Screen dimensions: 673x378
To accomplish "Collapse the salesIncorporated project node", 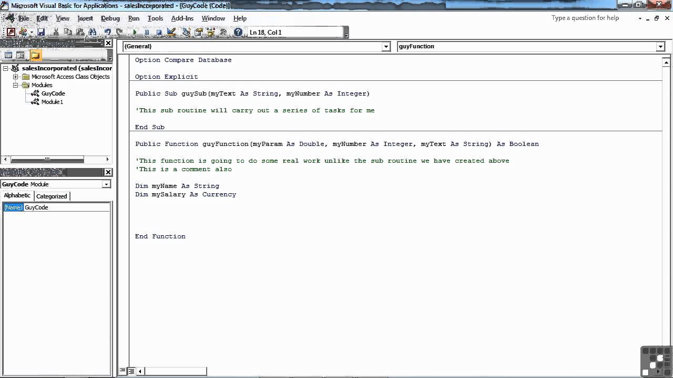I will click(x=6, y=68).
